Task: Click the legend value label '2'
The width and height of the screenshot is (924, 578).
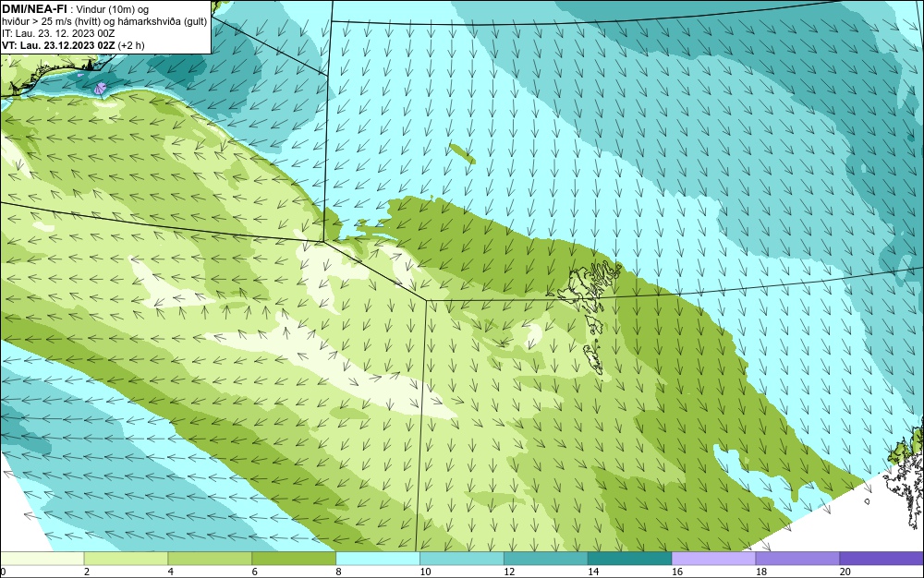Action: [87, 572]
